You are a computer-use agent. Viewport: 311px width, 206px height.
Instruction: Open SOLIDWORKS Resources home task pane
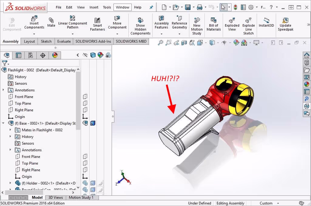[x=307, y=55]
